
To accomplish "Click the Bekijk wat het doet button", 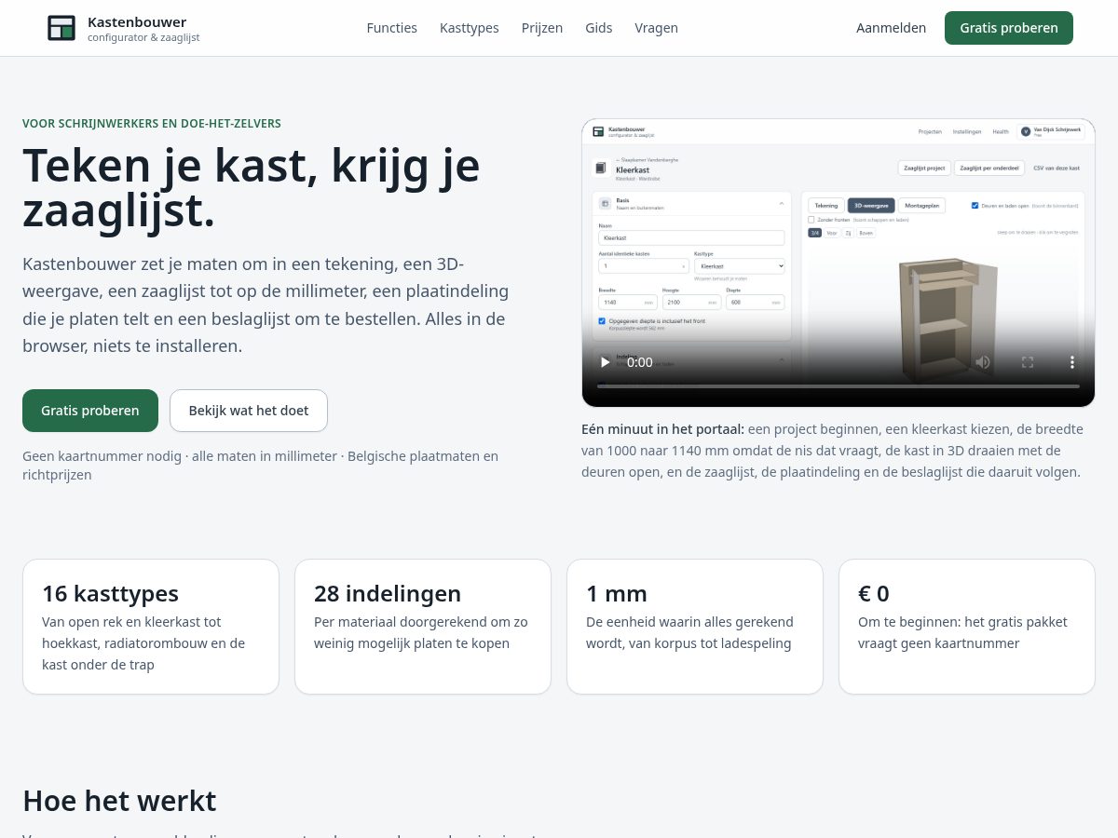I will point(249,411).
